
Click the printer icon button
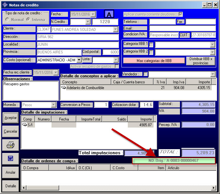pyautogui.click(x=10, y=145)
